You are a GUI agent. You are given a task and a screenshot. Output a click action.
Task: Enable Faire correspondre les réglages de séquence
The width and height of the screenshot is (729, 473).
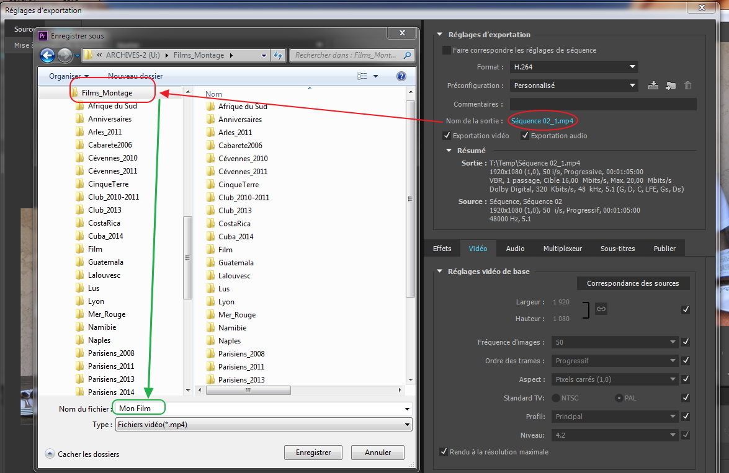pos(447,50)
